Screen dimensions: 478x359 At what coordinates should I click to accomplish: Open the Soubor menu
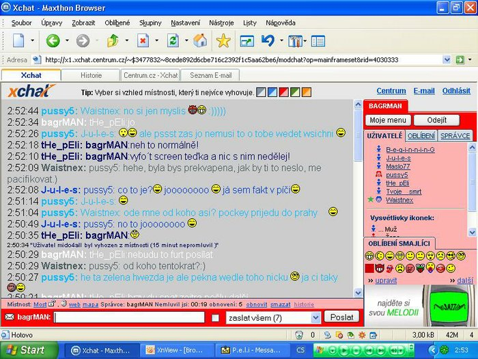coord(21,23)
